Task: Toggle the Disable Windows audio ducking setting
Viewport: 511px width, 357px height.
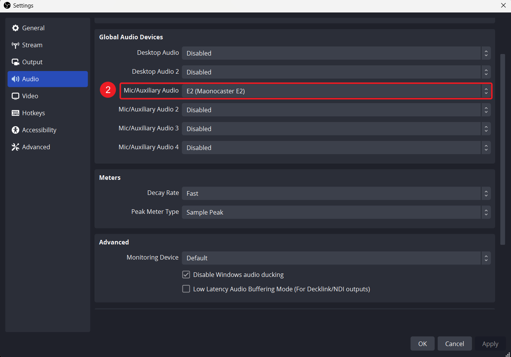Action: 186,274
